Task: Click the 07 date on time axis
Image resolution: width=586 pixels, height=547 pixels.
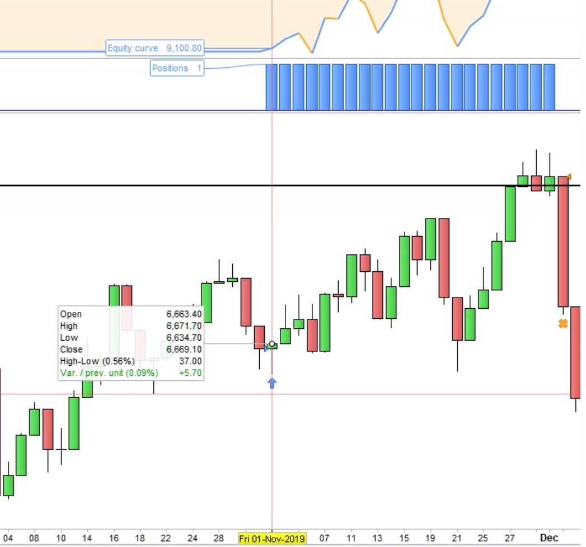Action: [325, 538]
